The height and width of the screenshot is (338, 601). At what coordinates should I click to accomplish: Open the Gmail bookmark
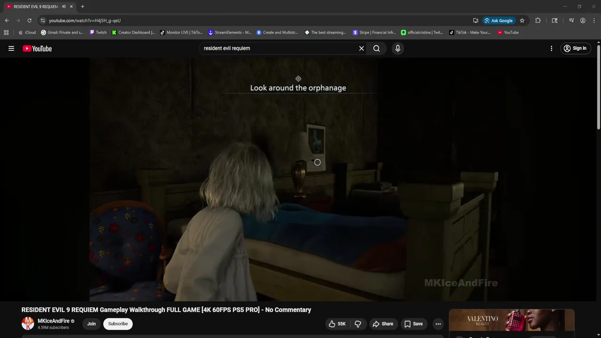click(62, 32)
